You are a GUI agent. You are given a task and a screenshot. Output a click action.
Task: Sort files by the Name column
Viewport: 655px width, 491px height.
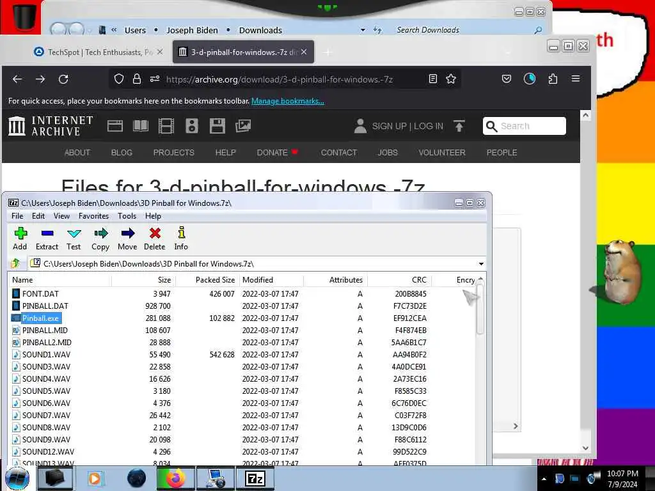[x=59, y=280]
